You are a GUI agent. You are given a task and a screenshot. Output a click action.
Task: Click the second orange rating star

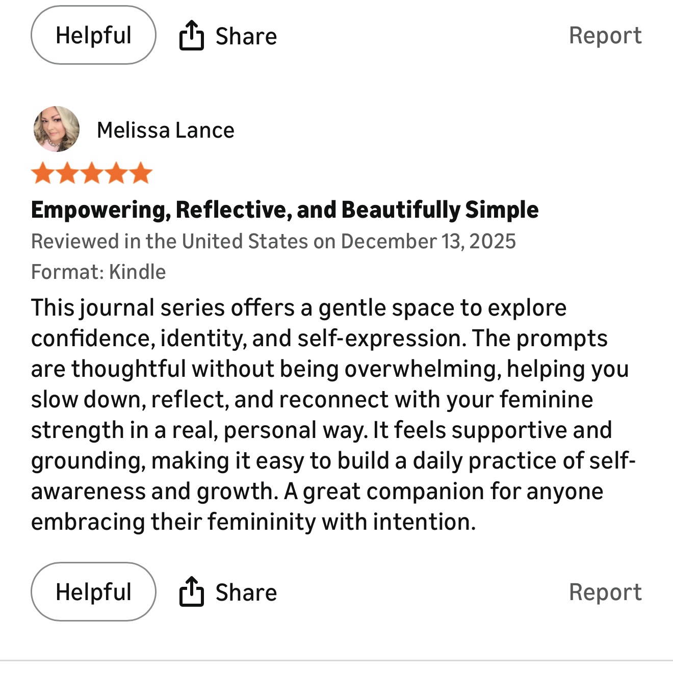coord(67,173)
